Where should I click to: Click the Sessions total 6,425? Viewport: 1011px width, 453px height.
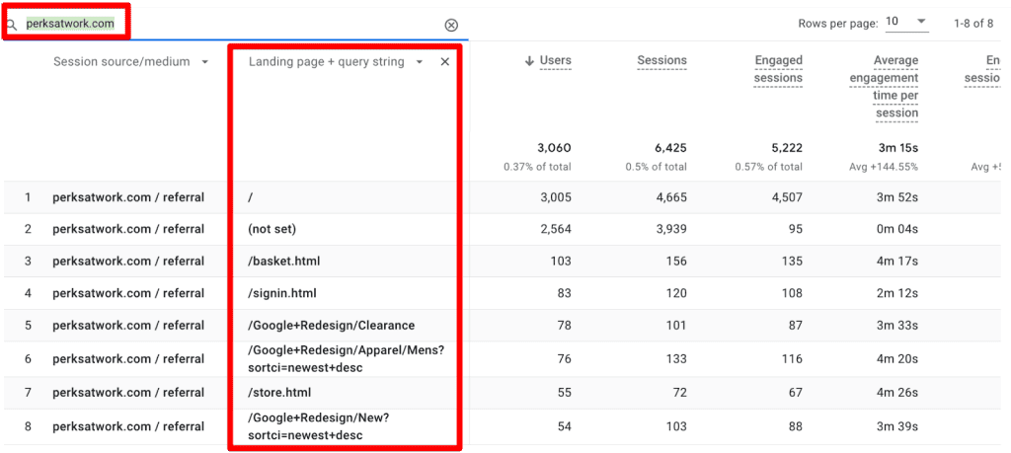671,148
